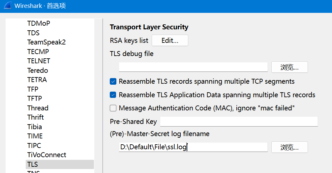Select Teredo in the sidebar list
Screen dimensions: 332x173
38,71
